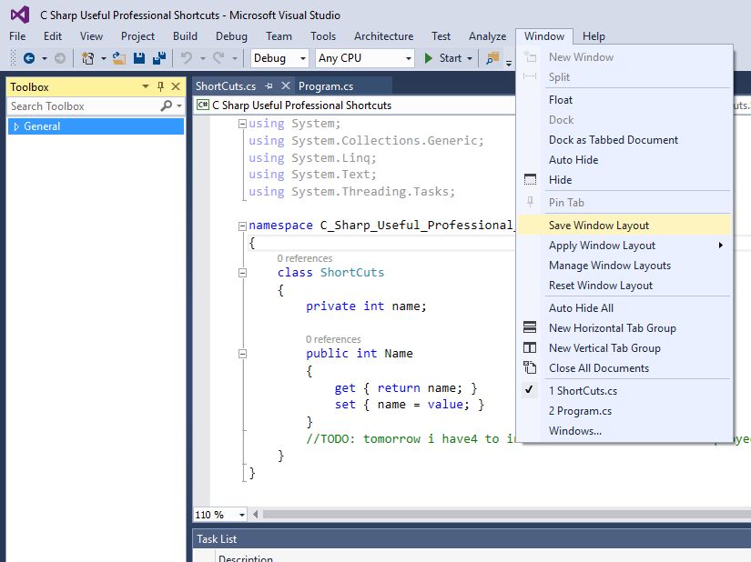Switch to the Program.cs tab
751x562 pixels.
[326, 86]
